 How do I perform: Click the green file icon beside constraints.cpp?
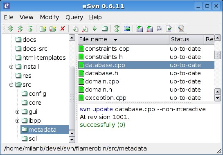(81, 49)
